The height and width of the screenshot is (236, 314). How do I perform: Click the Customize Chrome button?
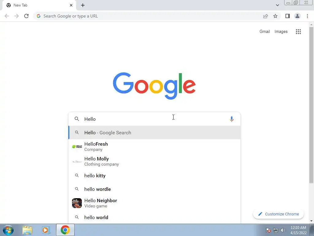(x=278, y=214)
